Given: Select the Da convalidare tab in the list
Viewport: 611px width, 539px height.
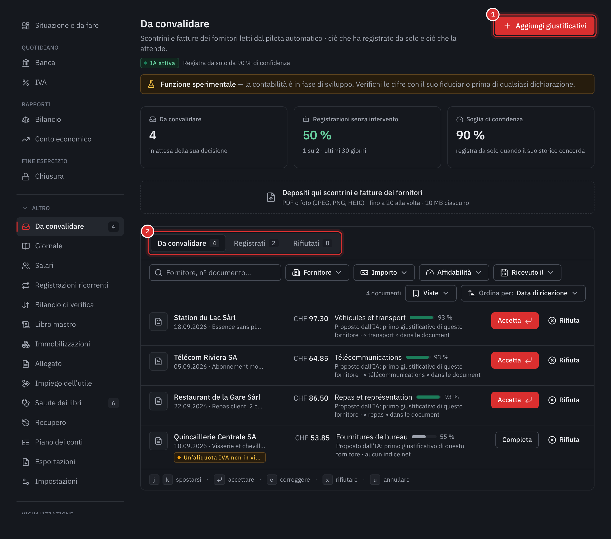Looking at the screenshot, I should tap(188, 243).
